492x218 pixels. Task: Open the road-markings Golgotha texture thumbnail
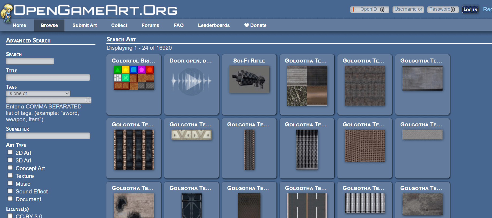tap(307, 205)
